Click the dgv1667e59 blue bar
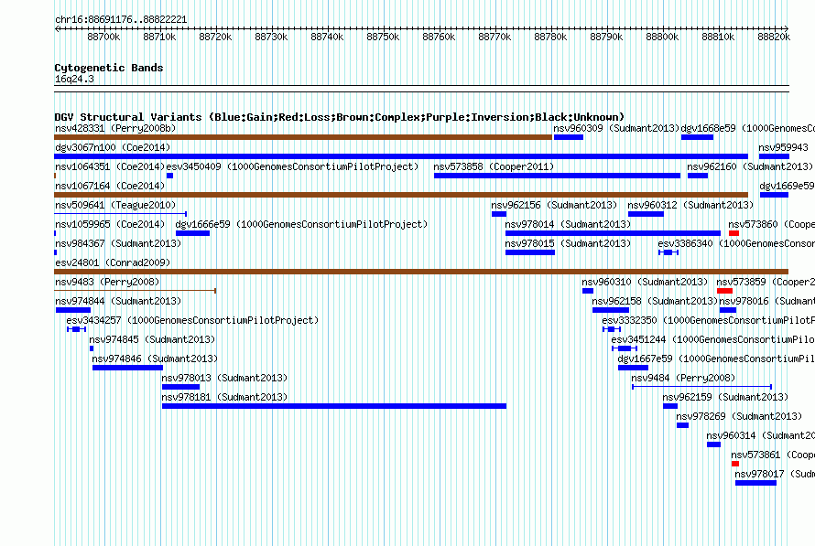The width and height of the screenshot is (815, 546). pos(633,368)
